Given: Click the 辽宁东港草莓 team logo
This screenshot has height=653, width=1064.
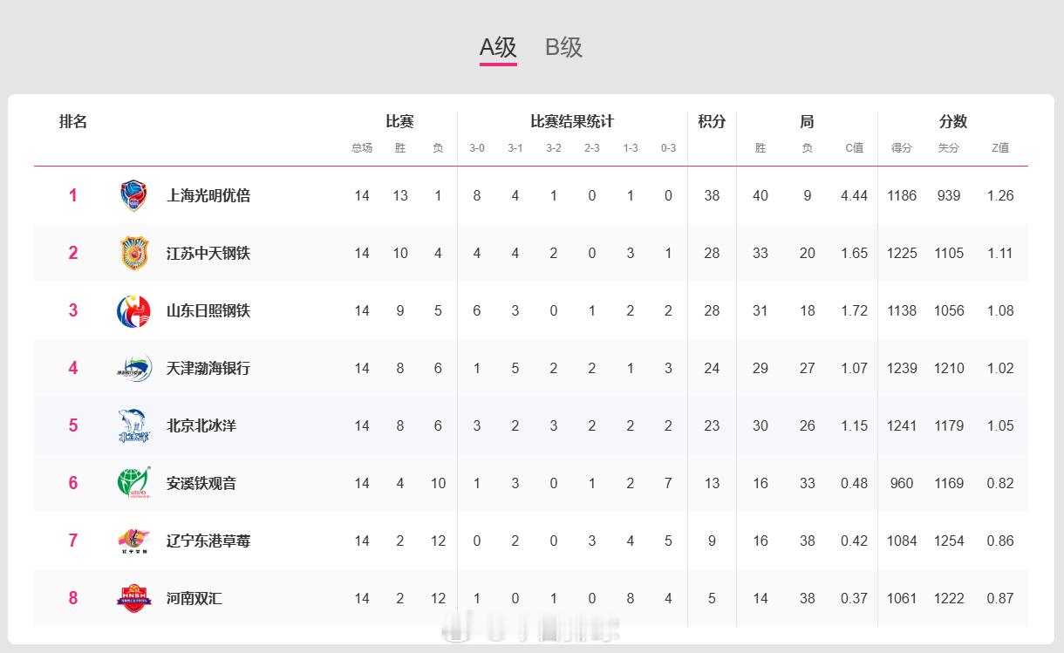Looking at the screenshot, I should [x=133, y=541].
